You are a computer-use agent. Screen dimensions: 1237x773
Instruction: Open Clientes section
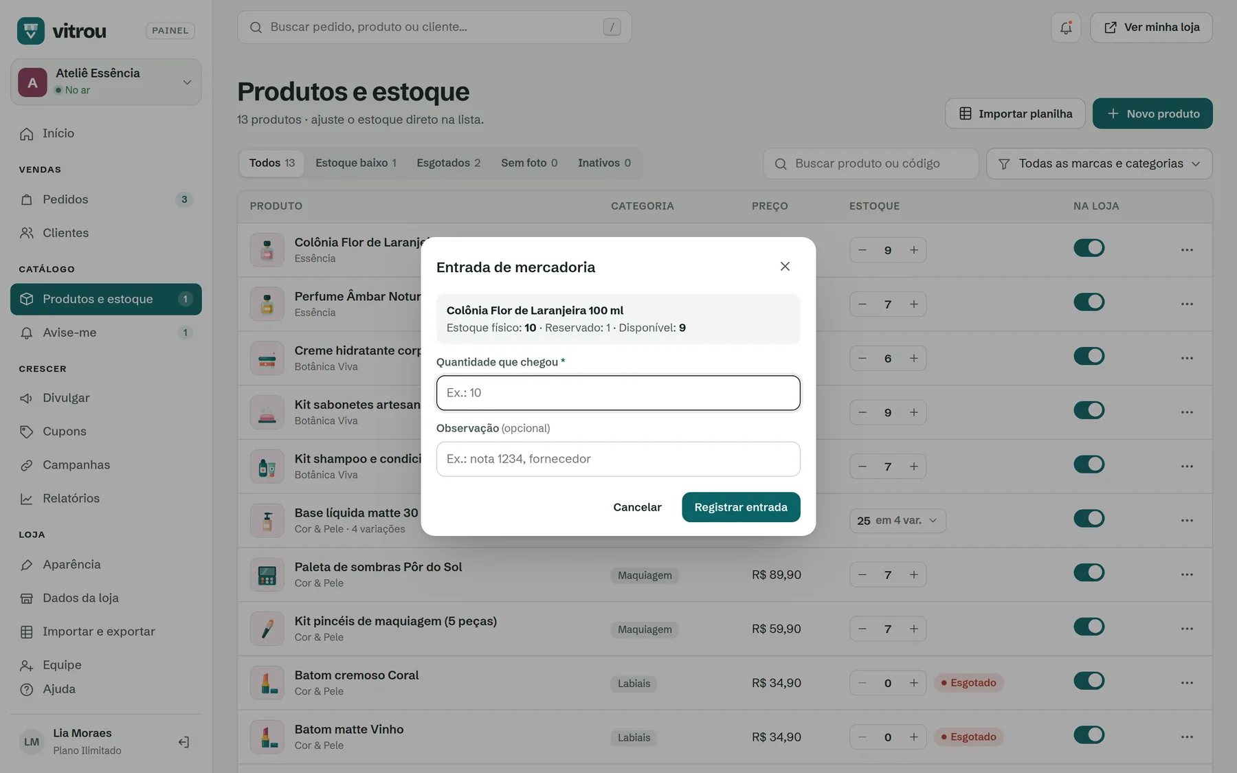click(x=106, y=233)
